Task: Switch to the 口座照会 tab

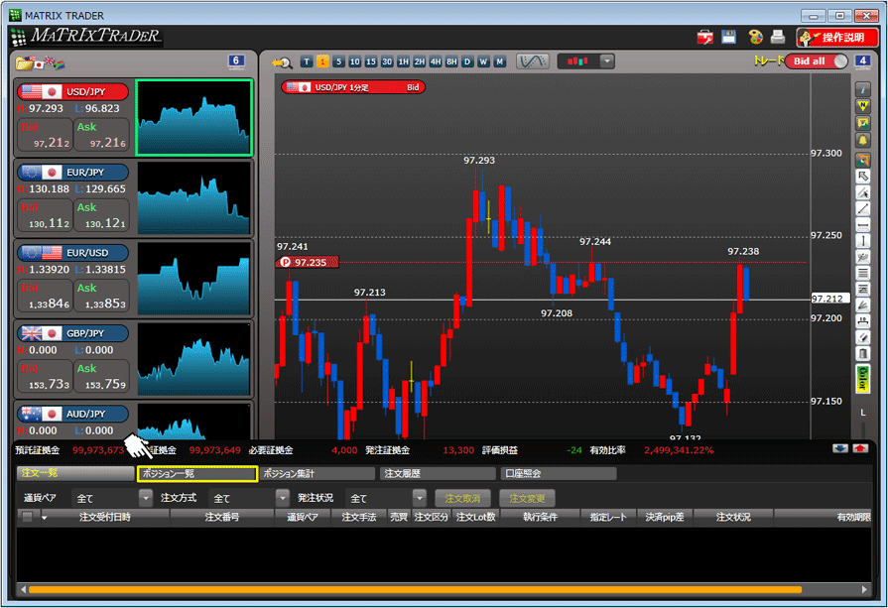Action: (559, 473)
